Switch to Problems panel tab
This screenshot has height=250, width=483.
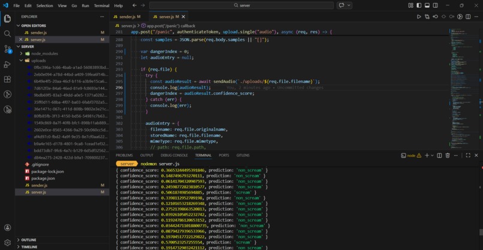click(x=124, y=155)
